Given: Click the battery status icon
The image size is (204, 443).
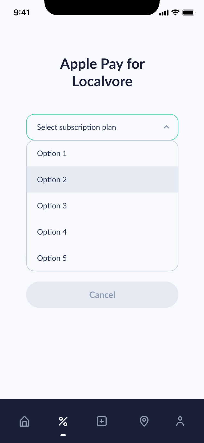Looking at the screenshot, I should tap(189, 13).
